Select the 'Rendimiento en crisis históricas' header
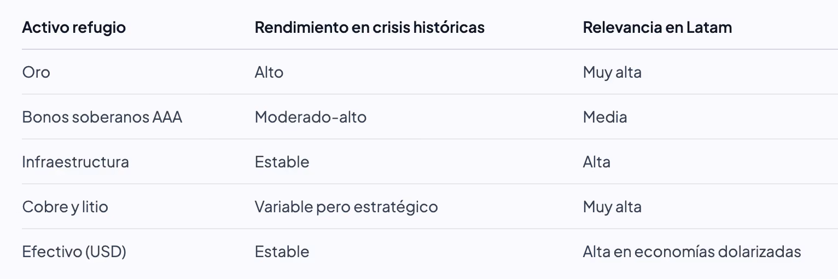The image size is (838, 279). 370,27
